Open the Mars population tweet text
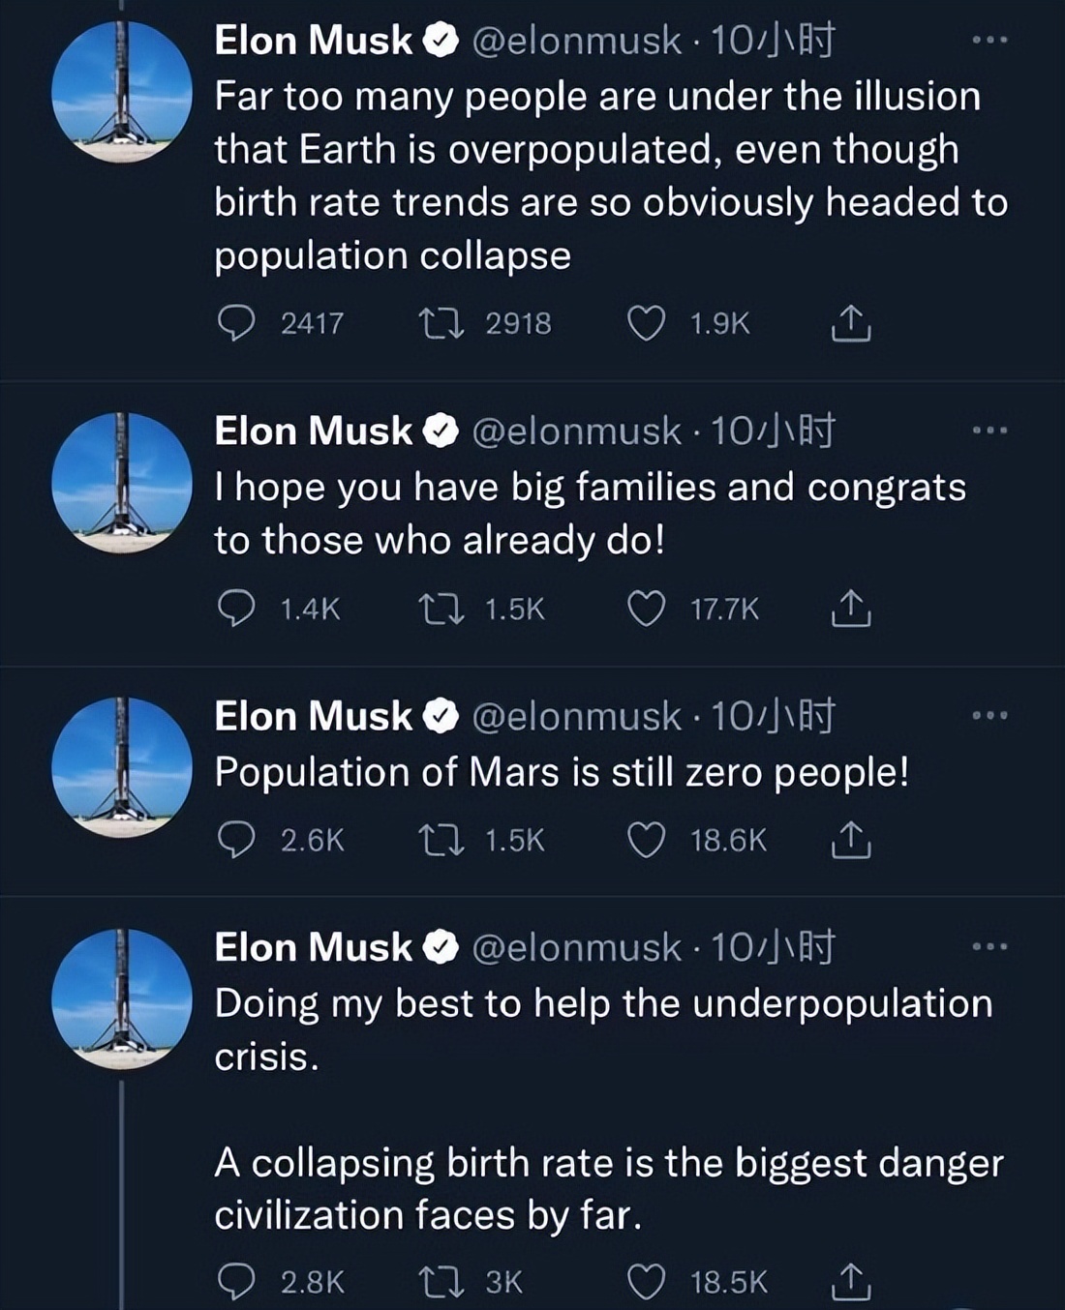 [x=562, y=772]
